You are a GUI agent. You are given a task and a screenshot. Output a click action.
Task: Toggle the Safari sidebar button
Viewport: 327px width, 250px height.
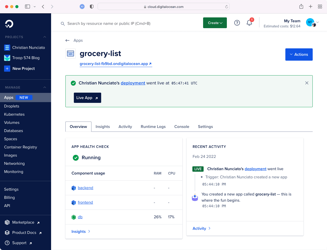pos(28,7)
